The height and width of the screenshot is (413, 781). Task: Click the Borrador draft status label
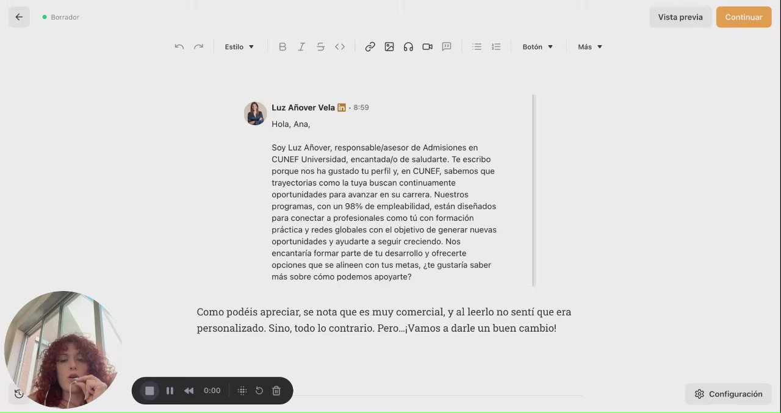[65, 17]
